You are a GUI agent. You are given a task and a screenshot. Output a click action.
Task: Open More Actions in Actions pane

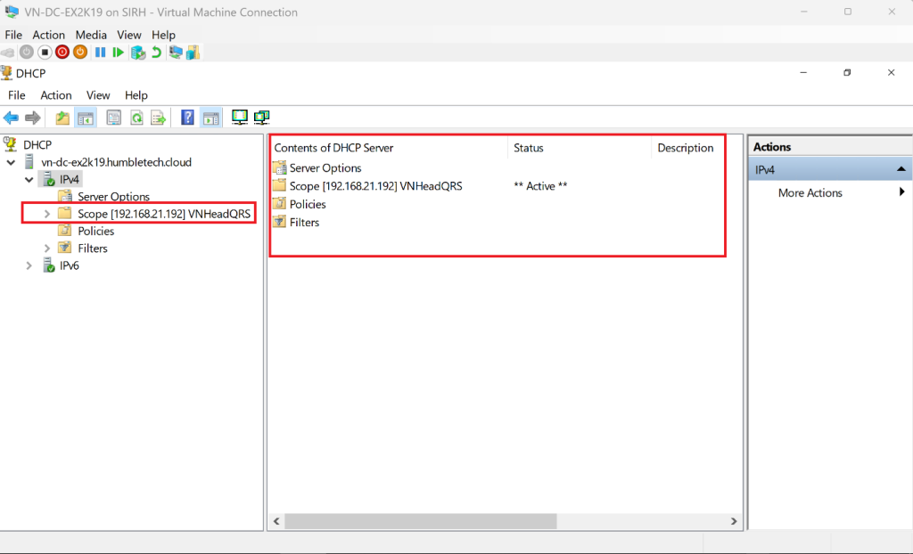click(x=810, y=192)
